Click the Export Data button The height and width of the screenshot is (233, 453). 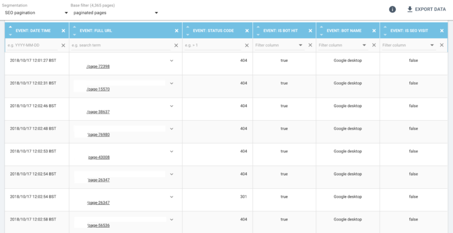[426, 9]
